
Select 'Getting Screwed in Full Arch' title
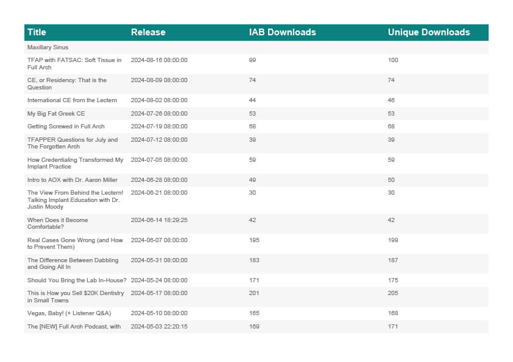(66, 127)
